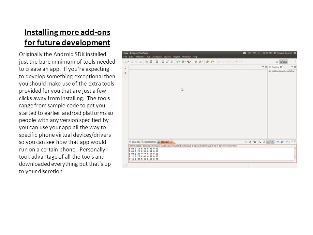313x235 pixels.
Task: Expand the Debug launch dropdown arrow
Action: point(180,62)
